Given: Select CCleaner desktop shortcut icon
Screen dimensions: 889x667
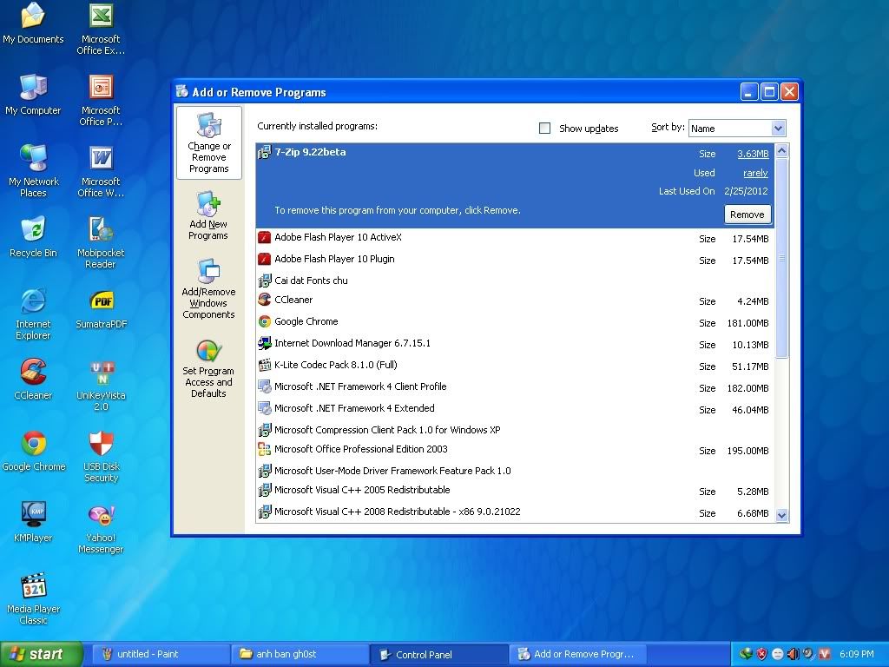Looking at the screenshot, I should pyautogui.click(x=33, y=380).
